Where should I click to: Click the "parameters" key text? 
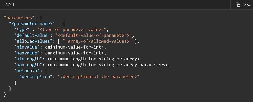point(19,18)
